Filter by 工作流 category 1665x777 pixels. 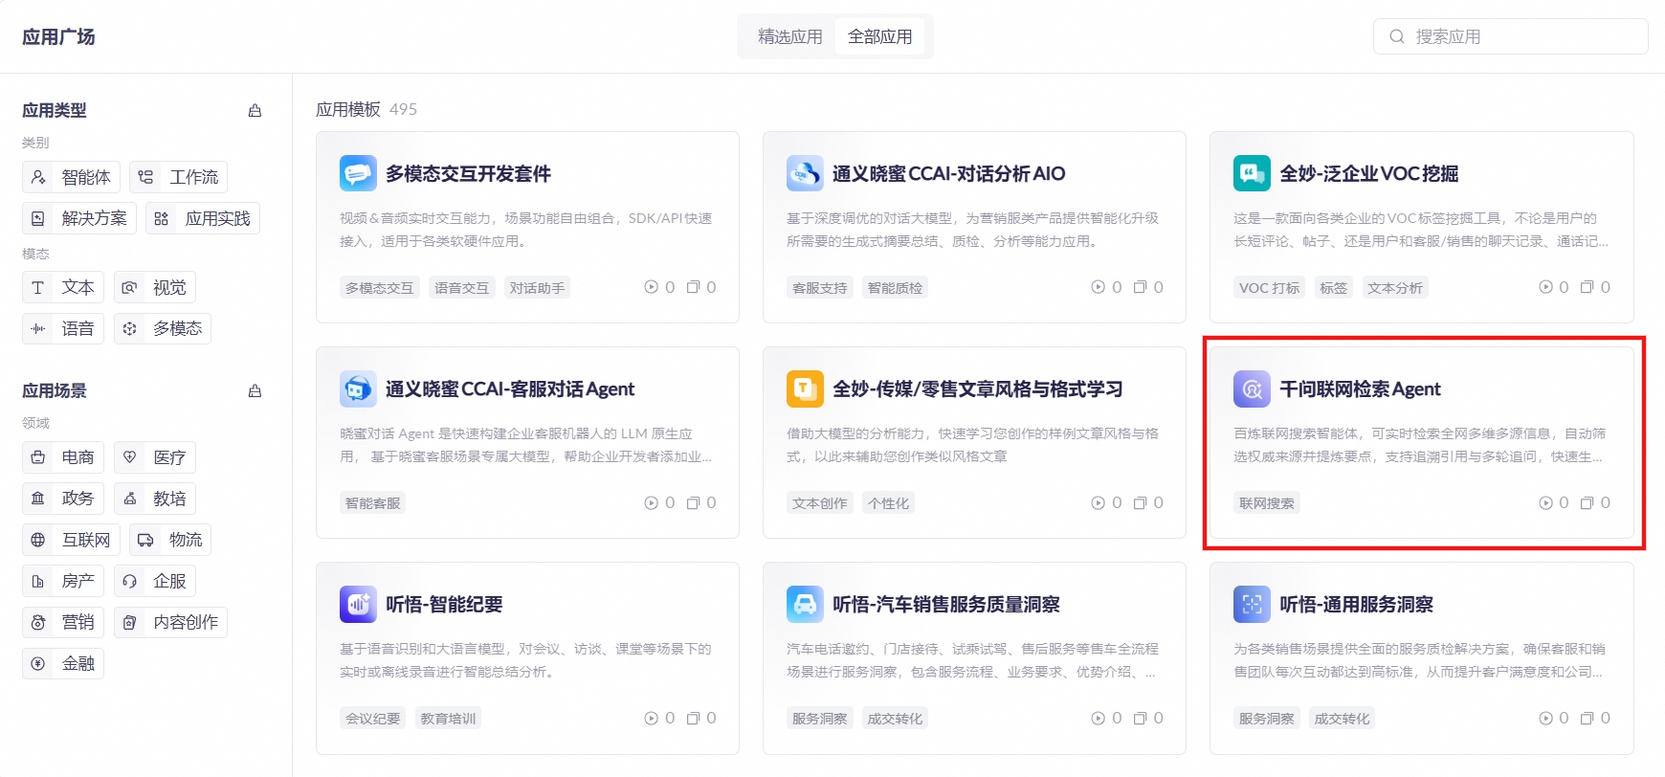(x=178, y=177)
